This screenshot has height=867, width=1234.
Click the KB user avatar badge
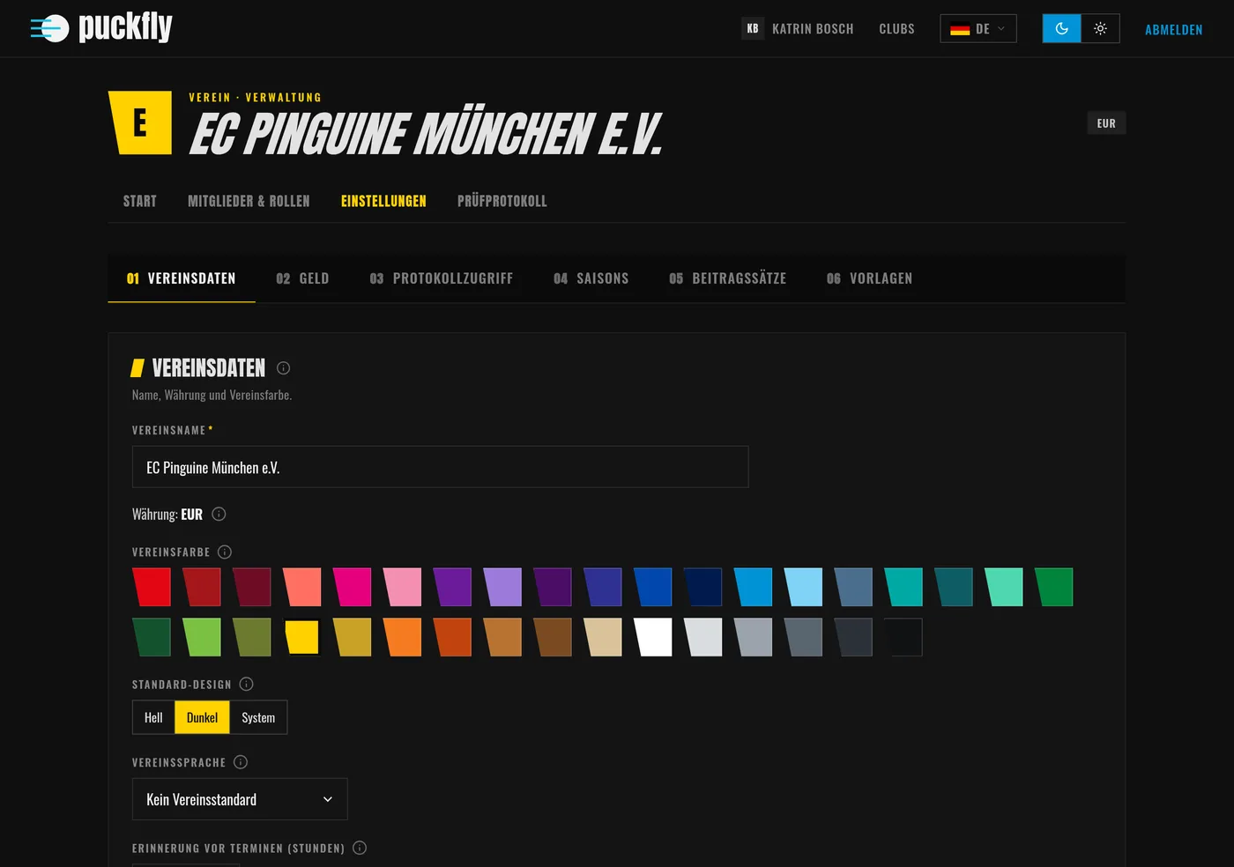coord(753,28)
